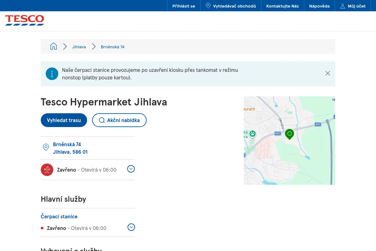Click the Akční nabídka button
The image size is (376, 251).
click(119, 120)
